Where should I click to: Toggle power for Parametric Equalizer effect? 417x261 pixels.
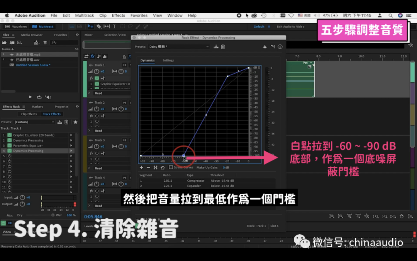pyautogui.click(x=10, y=145)
